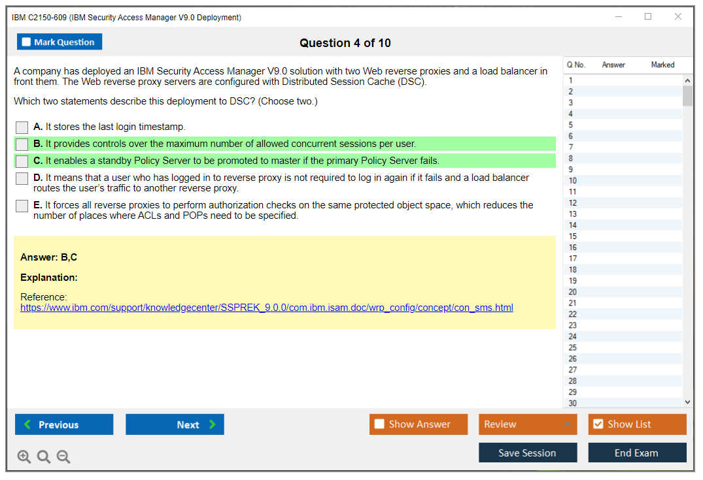
Task: Check answer option B checkbox
Action: tap(22, 144)
